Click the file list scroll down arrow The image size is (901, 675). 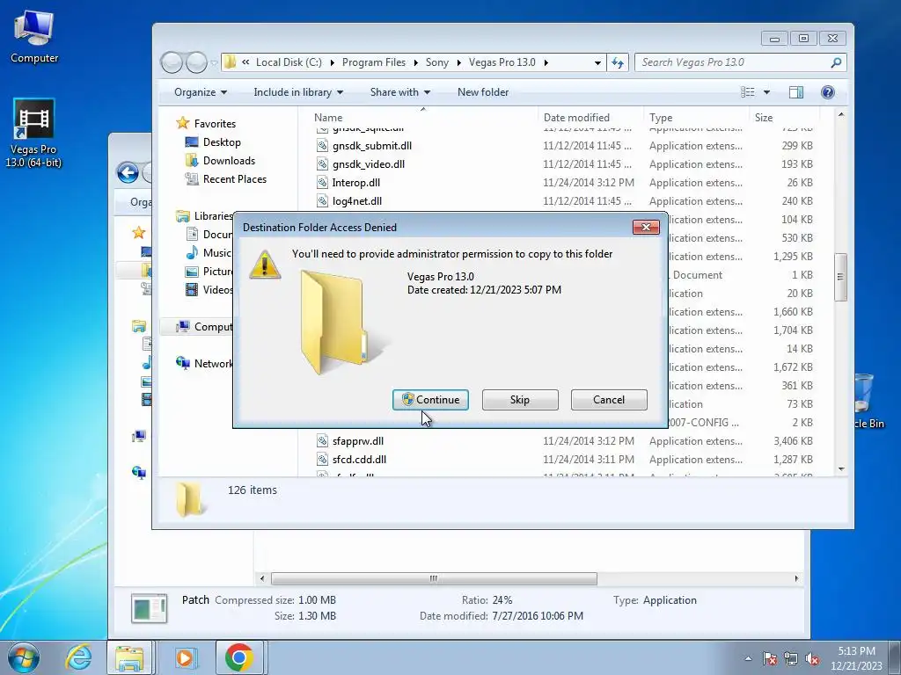[841, 469]
